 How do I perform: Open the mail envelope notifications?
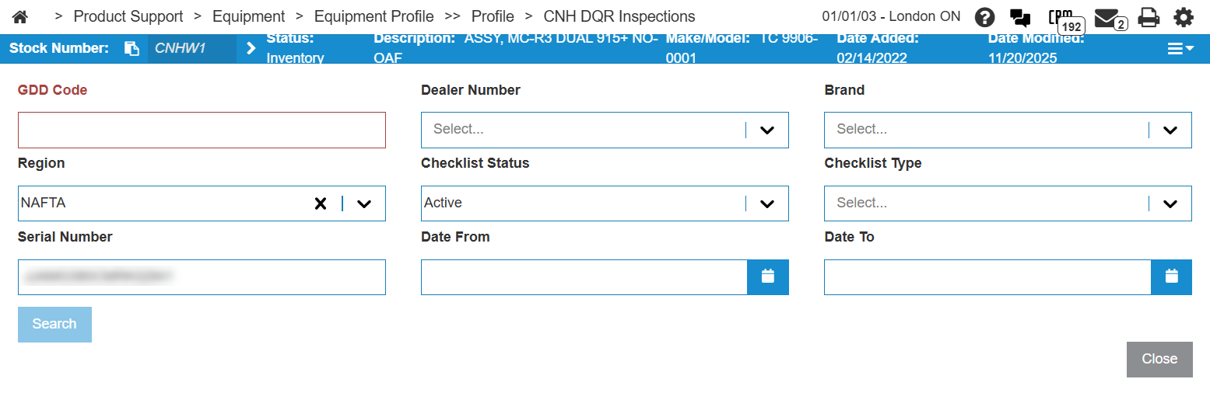[x=1107, y=17]
